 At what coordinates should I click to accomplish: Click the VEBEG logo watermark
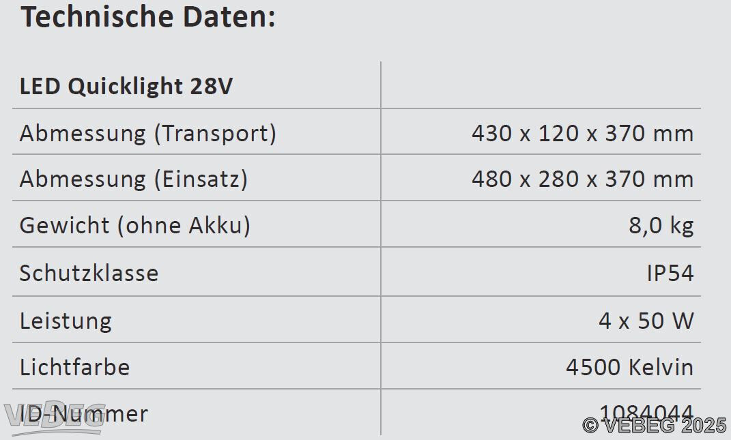(55, 415)
